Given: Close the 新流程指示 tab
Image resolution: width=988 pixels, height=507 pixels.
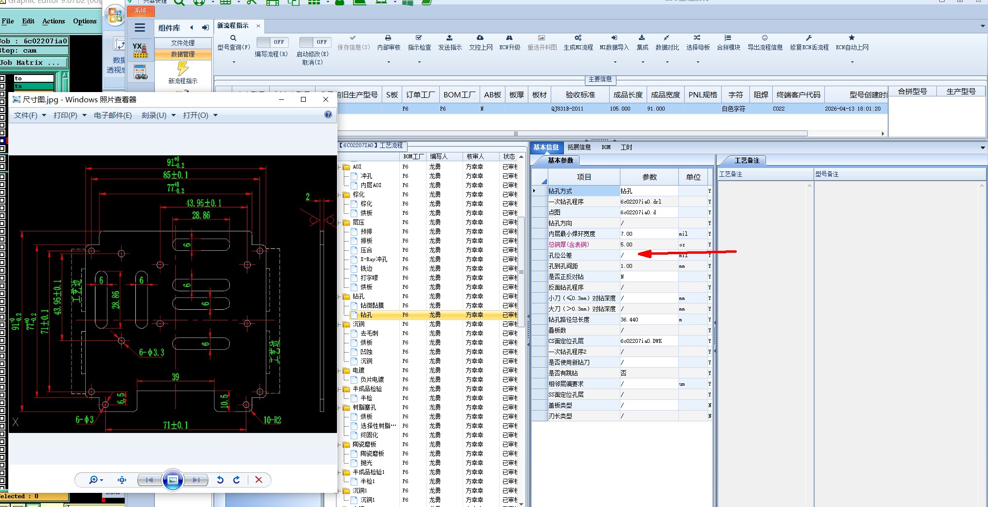Looking at the screenshot, I should tap(258, 26).
